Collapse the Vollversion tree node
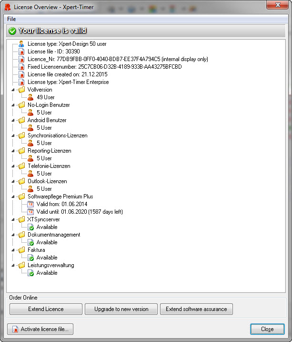The height and width of the screenshot is (342, 292). (x=13, y=90)
